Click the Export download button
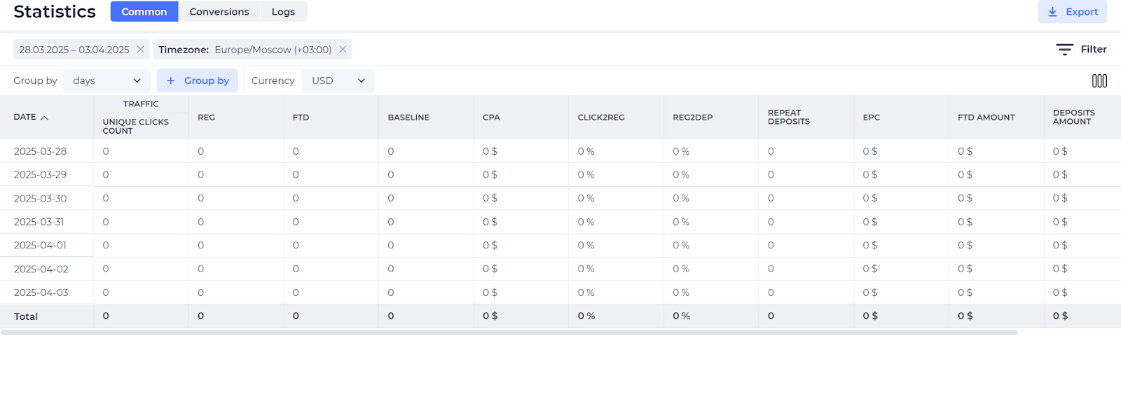 (x=1072, y=12)
